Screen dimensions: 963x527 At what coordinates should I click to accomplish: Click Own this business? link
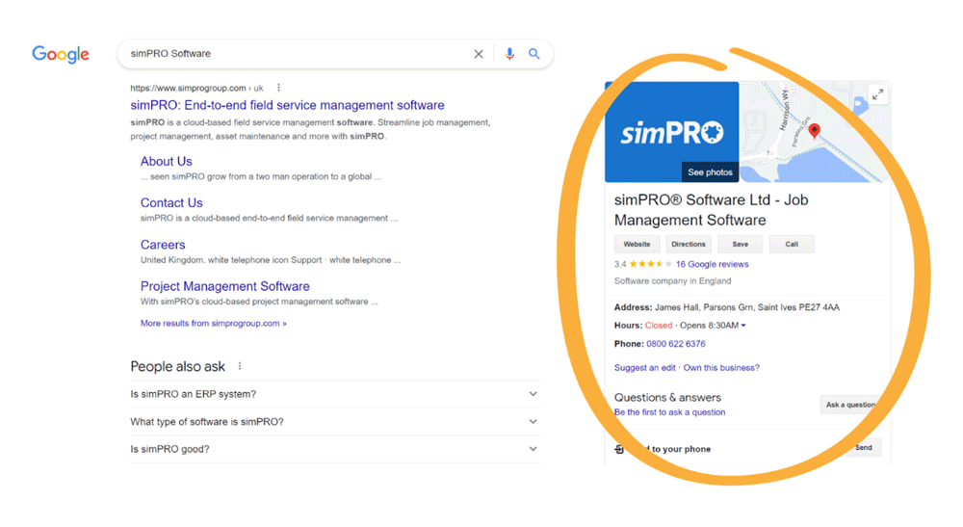click(x=721, y=368)
